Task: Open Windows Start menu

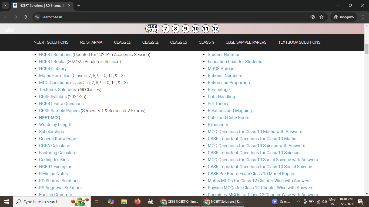Action: click(6, 202)
